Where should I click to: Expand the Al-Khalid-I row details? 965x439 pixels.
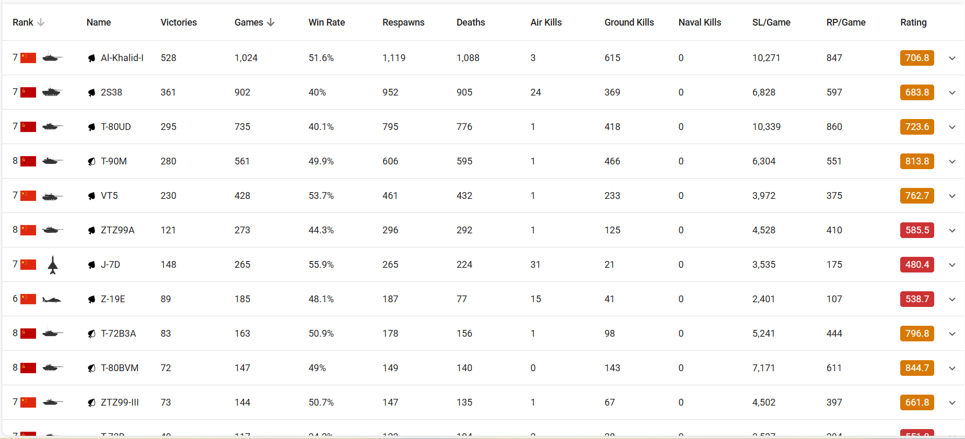coord(952,58)
